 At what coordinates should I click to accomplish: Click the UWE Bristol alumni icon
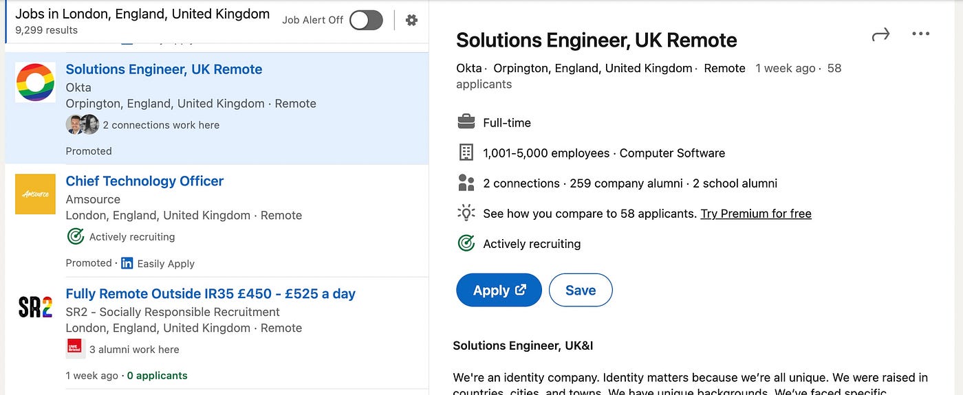click(74, 349)
